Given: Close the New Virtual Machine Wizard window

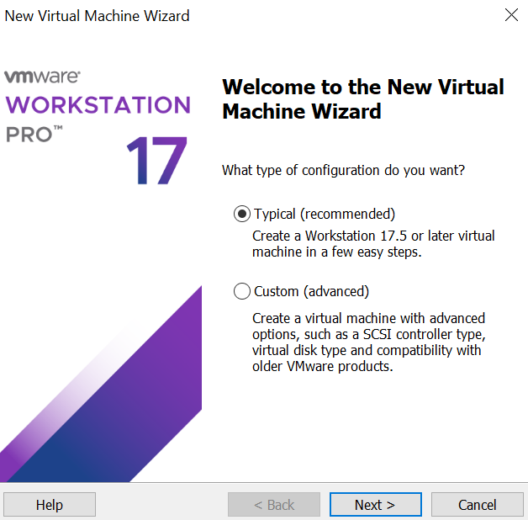Looking at the screenshot, I should [510, 15].
